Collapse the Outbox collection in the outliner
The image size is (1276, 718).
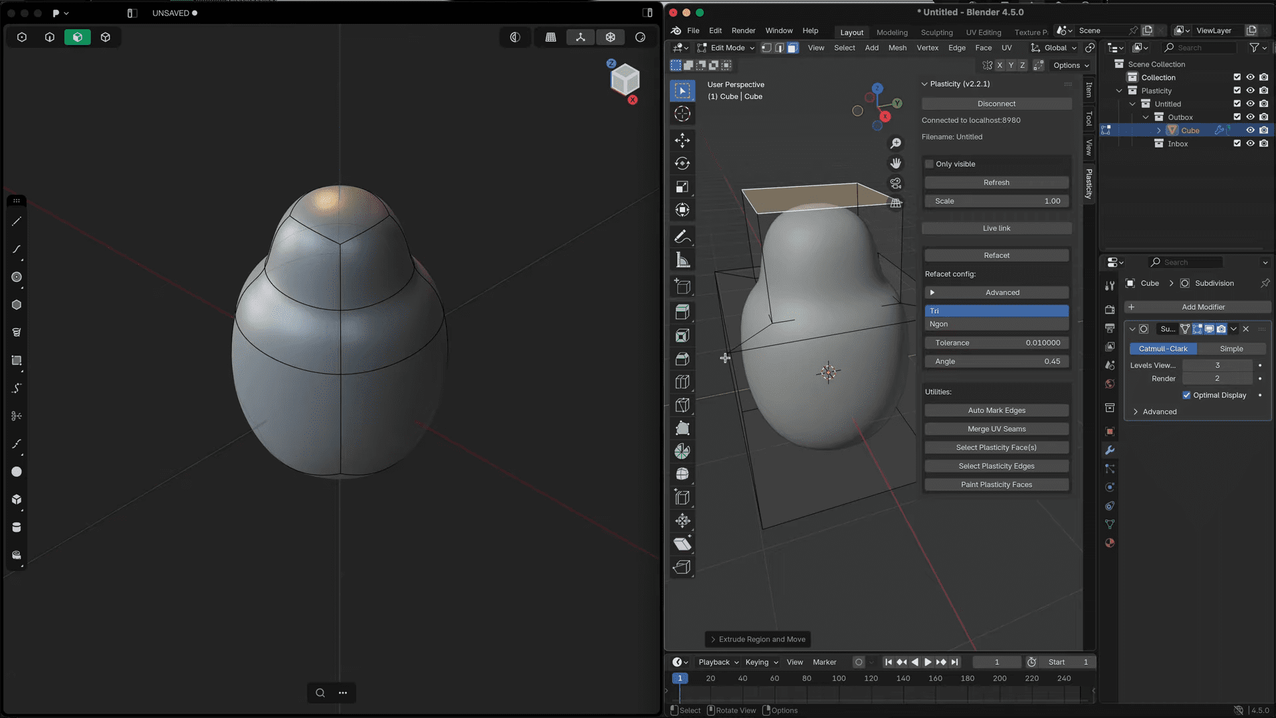[1146, 117]
